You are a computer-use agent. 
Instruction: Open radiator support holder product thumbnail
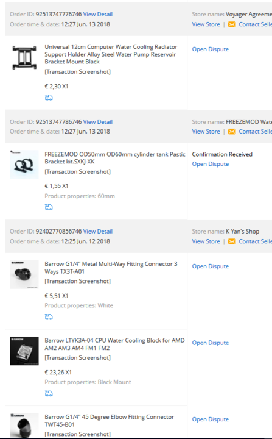tap(24, 58)
